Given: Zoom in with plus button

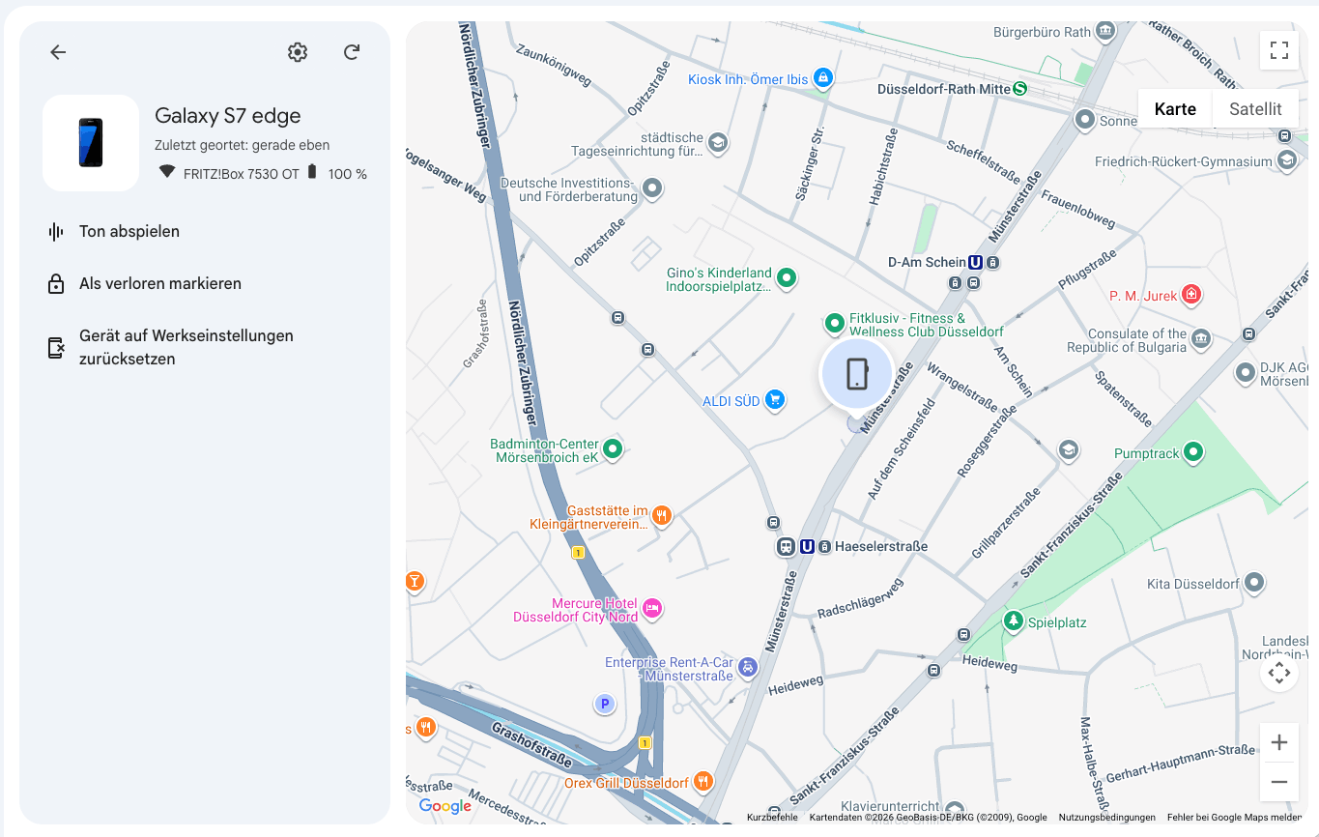Looking at the screenshot, I should click(x=1279, y=742).
